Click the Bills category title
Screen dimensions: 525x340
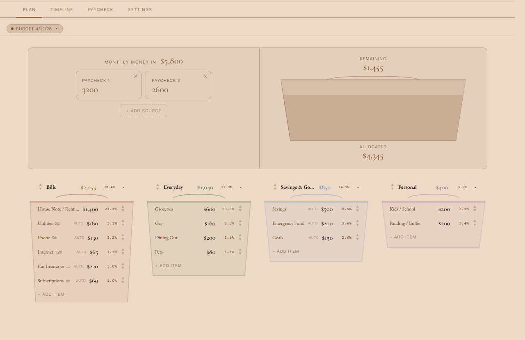51,187
